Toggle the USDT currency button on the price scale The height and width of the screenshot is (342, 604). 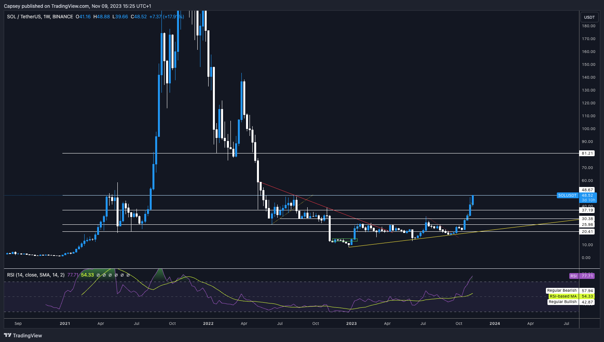pyautogui.click(x=589, y=17)
